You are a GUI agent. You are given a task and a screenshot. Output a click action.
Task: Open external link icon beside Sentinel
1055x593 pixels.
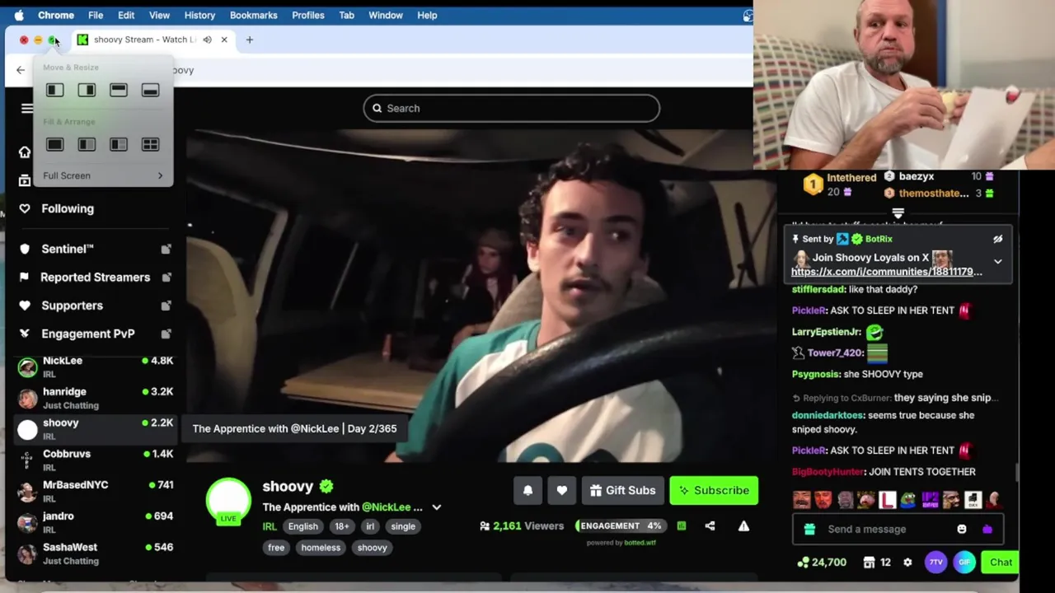166,249
